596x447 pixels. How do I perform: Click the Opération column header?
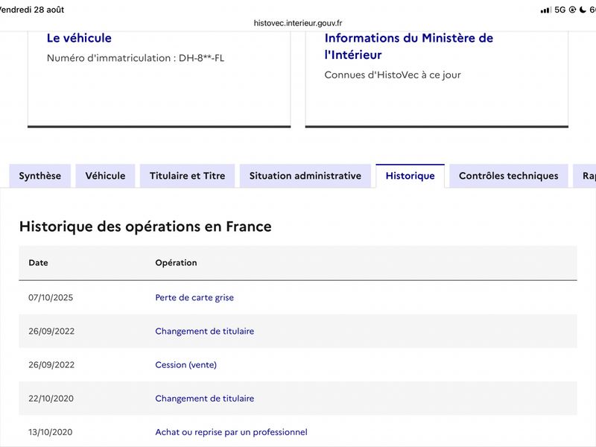(x=176, y=263)
